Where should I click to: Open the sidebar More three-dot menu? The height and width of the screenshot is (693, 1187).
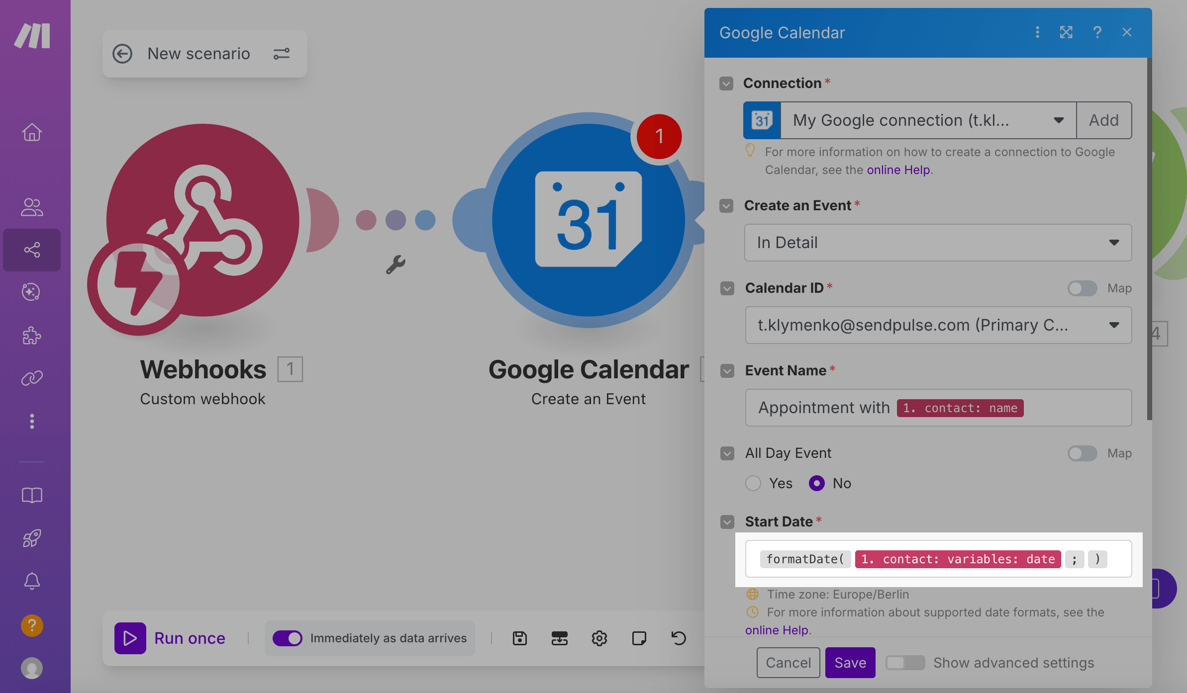click(x=32, y=421)
